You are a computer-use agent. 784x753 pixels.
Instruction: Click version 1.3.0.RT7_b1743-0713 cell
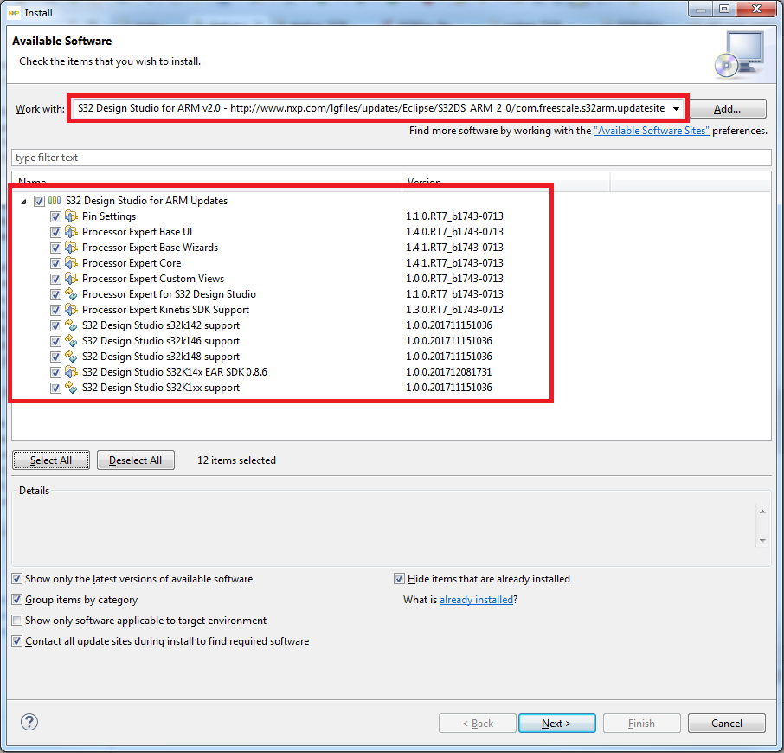click(454, 310)
